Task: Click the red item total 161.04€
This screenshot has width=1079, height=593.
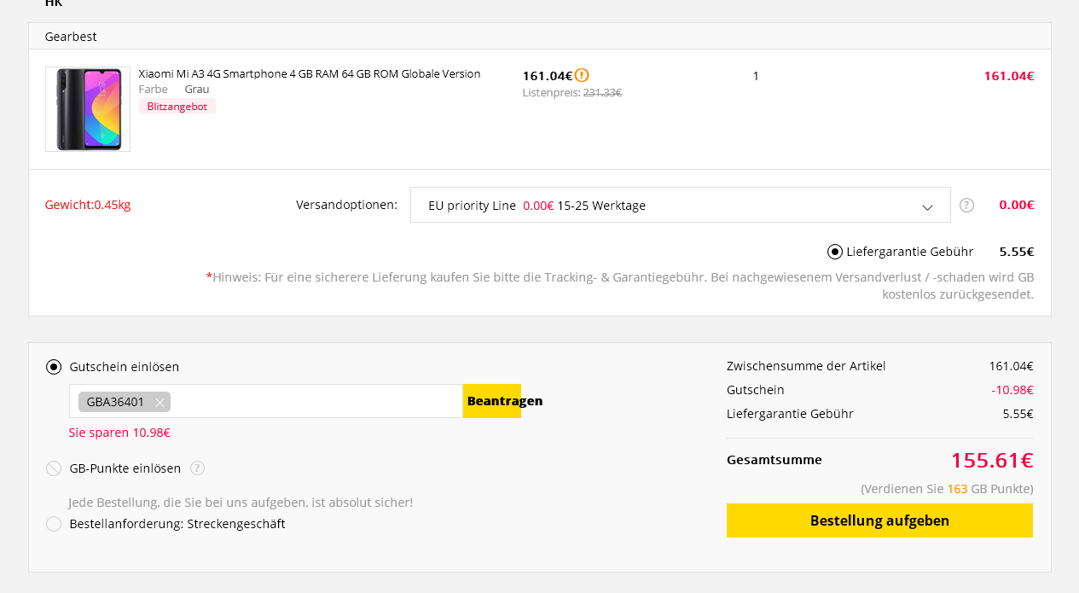Action: (1009, 76)
